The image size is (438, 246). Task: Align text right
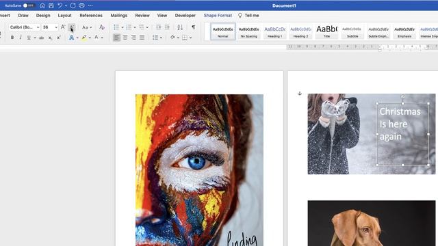tap(133, 38)
